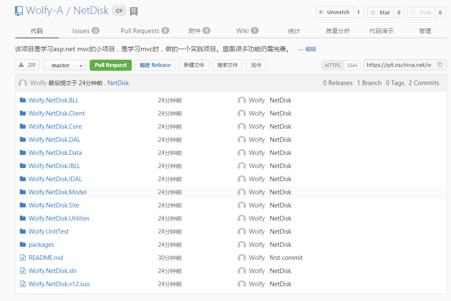Click file icon of Wolfy.NetDisk.sln
Screen dimensions: 451x301
pos(23,271)
